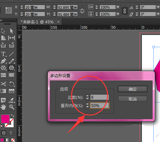160x142 pixels.
Task: Click rotation angle 0° field
Action: pos(148,7)
